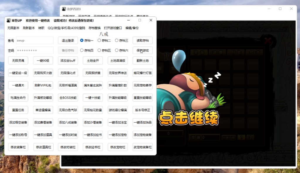Click the 重置任务 button
Viewport: 300px width, 173px height.
(x=18, y=110)
